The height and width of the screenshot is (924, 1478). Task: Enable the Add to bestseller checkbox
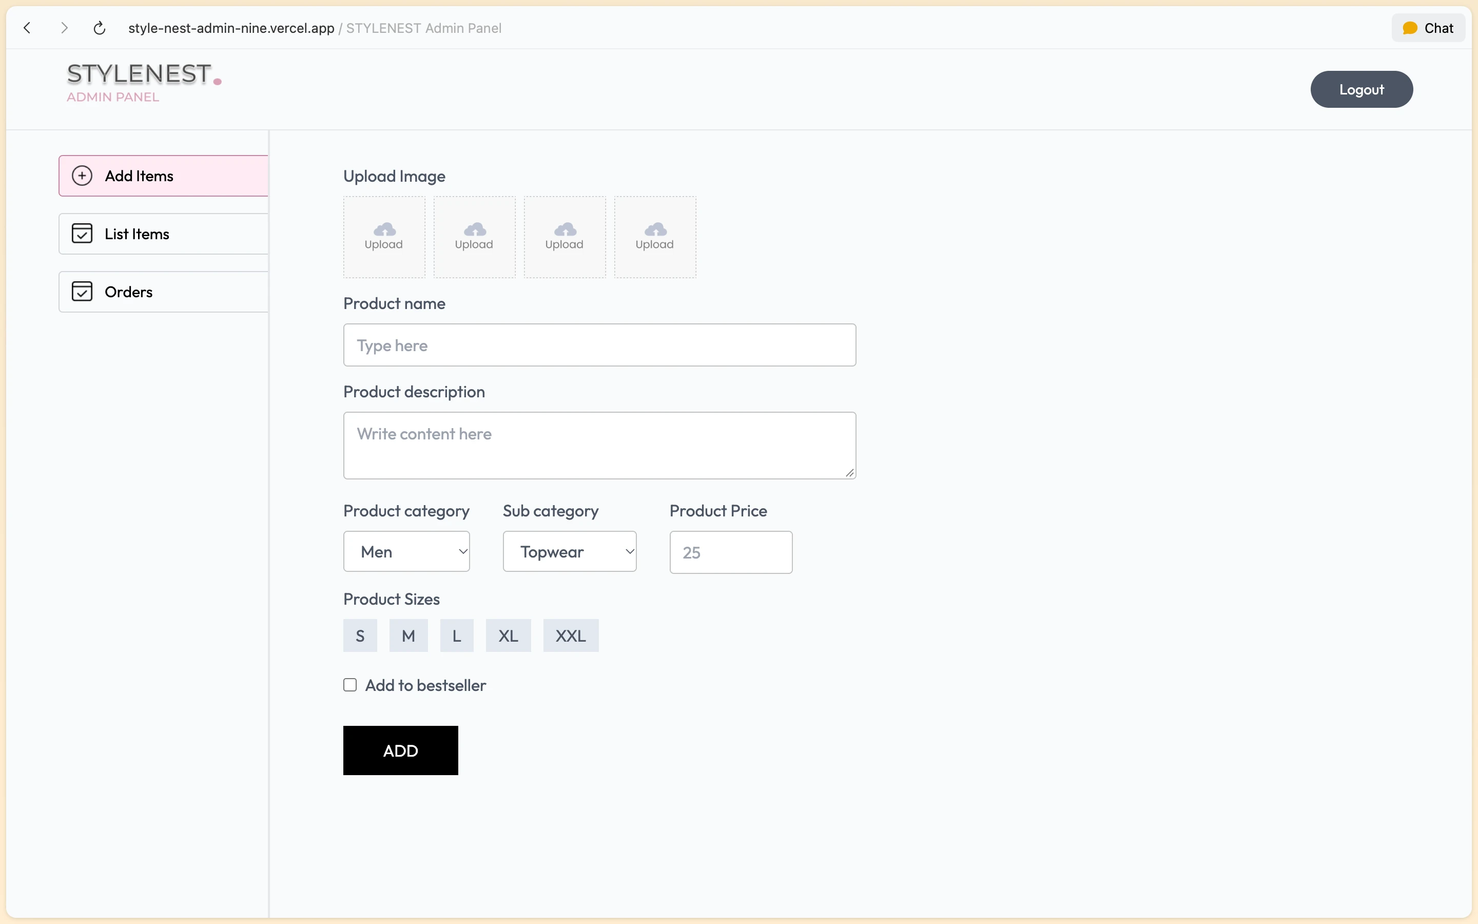350,685
